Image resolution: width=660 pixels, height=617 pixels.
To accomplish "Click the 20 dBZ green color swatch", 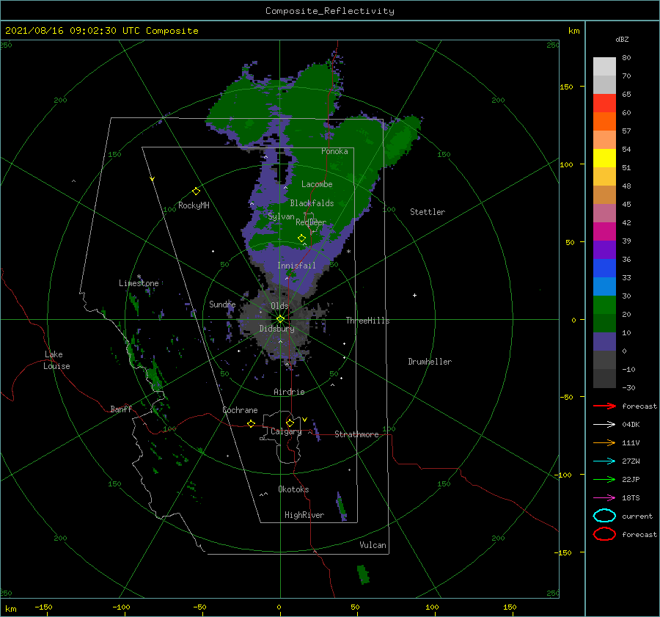I will click(x=604, y=304).
